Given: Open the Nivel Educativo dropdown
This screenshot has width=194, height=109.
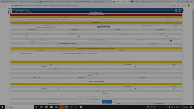Looking at the screenshot, I should 153,46.
